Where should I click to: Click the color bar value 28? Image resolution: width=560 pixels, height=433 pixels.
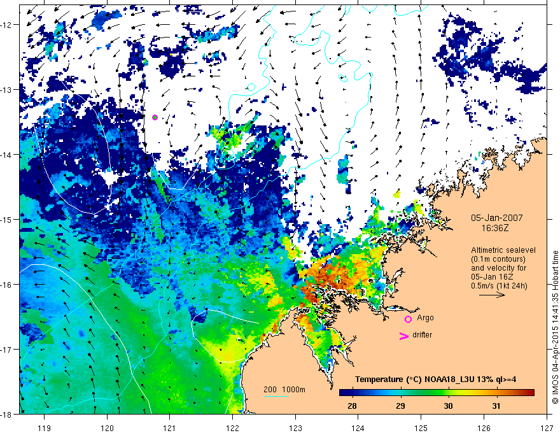coord(352,406)
